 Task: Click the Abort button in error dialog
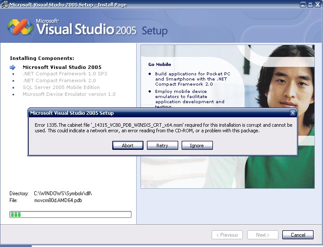pos(128,145)
